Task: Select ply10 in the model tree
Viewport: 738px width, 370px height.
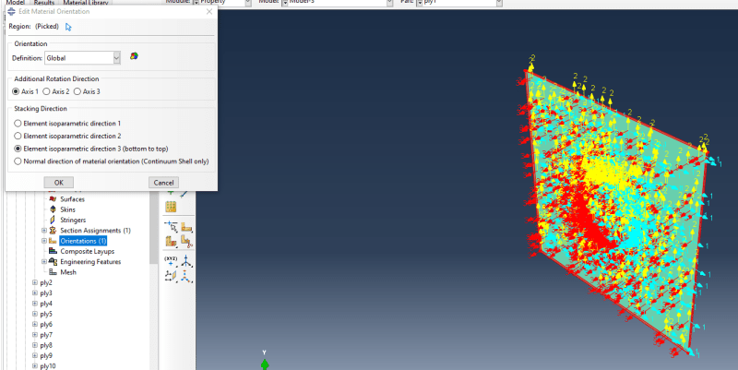Action: 48,366
